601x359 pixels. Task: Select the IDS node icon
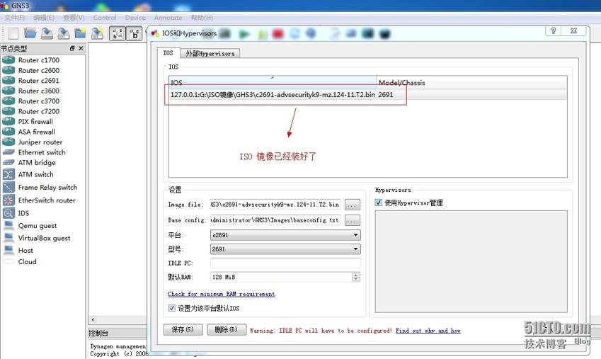point(8,213)
